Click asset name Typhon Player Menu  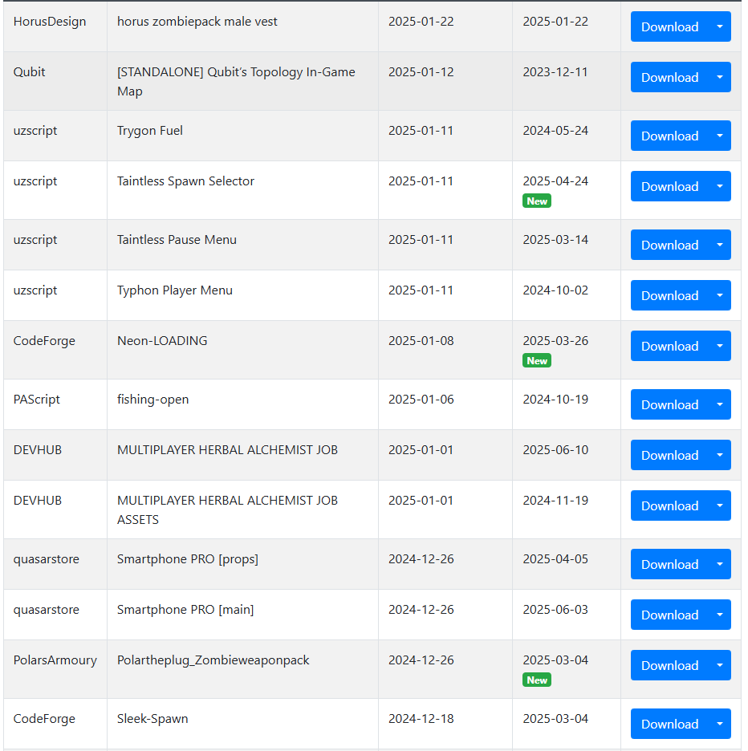tap(175, 290)
